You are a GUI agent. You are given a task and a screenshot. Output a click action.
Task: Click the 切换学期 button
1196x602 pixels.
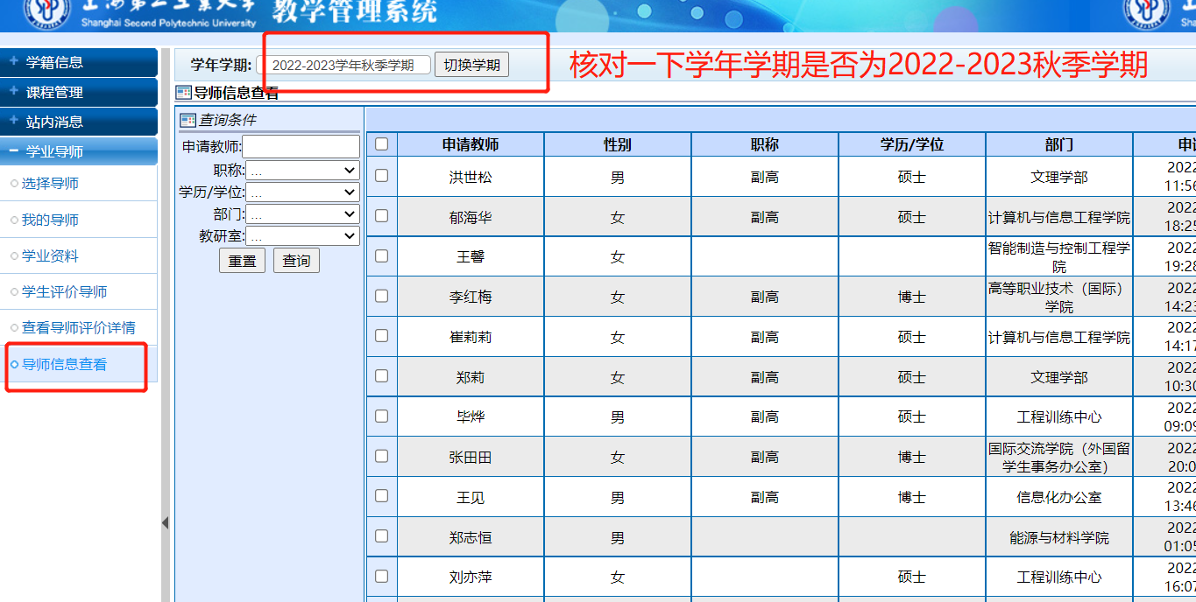point(471,65)
